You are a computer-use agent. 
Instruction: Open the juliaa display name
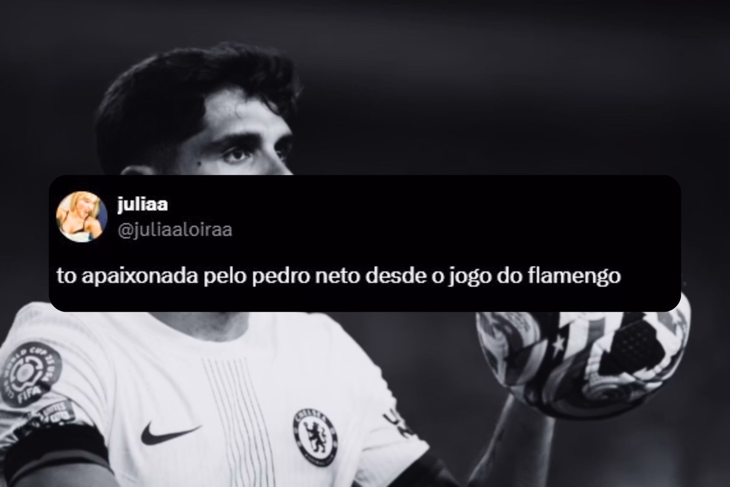click(x=142, y=205)
